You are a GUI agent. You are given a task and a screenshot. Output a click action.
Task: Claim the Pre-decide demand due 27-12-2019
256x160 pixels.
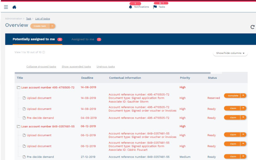[x=232, y=157]
